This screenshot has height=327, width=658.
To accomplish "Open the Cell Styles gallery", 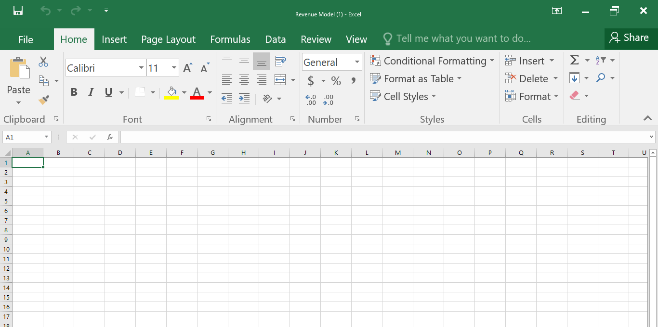I will (x=403, y=96).
